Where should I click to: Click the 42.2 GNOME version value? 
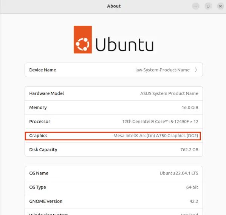coord(194,201)
